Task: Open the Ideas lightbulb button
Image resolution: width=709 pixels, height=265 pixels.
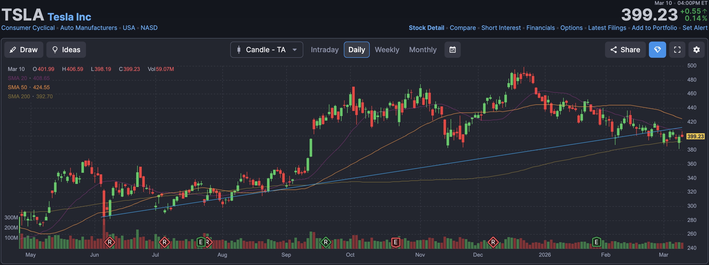Action: pos(66,50)
